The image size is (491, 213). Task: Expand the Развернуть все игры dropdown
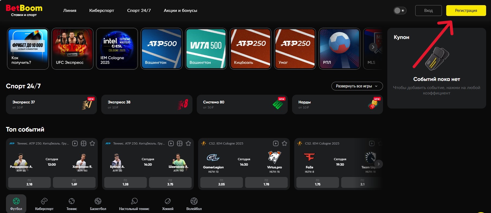[x=357, y=86]
